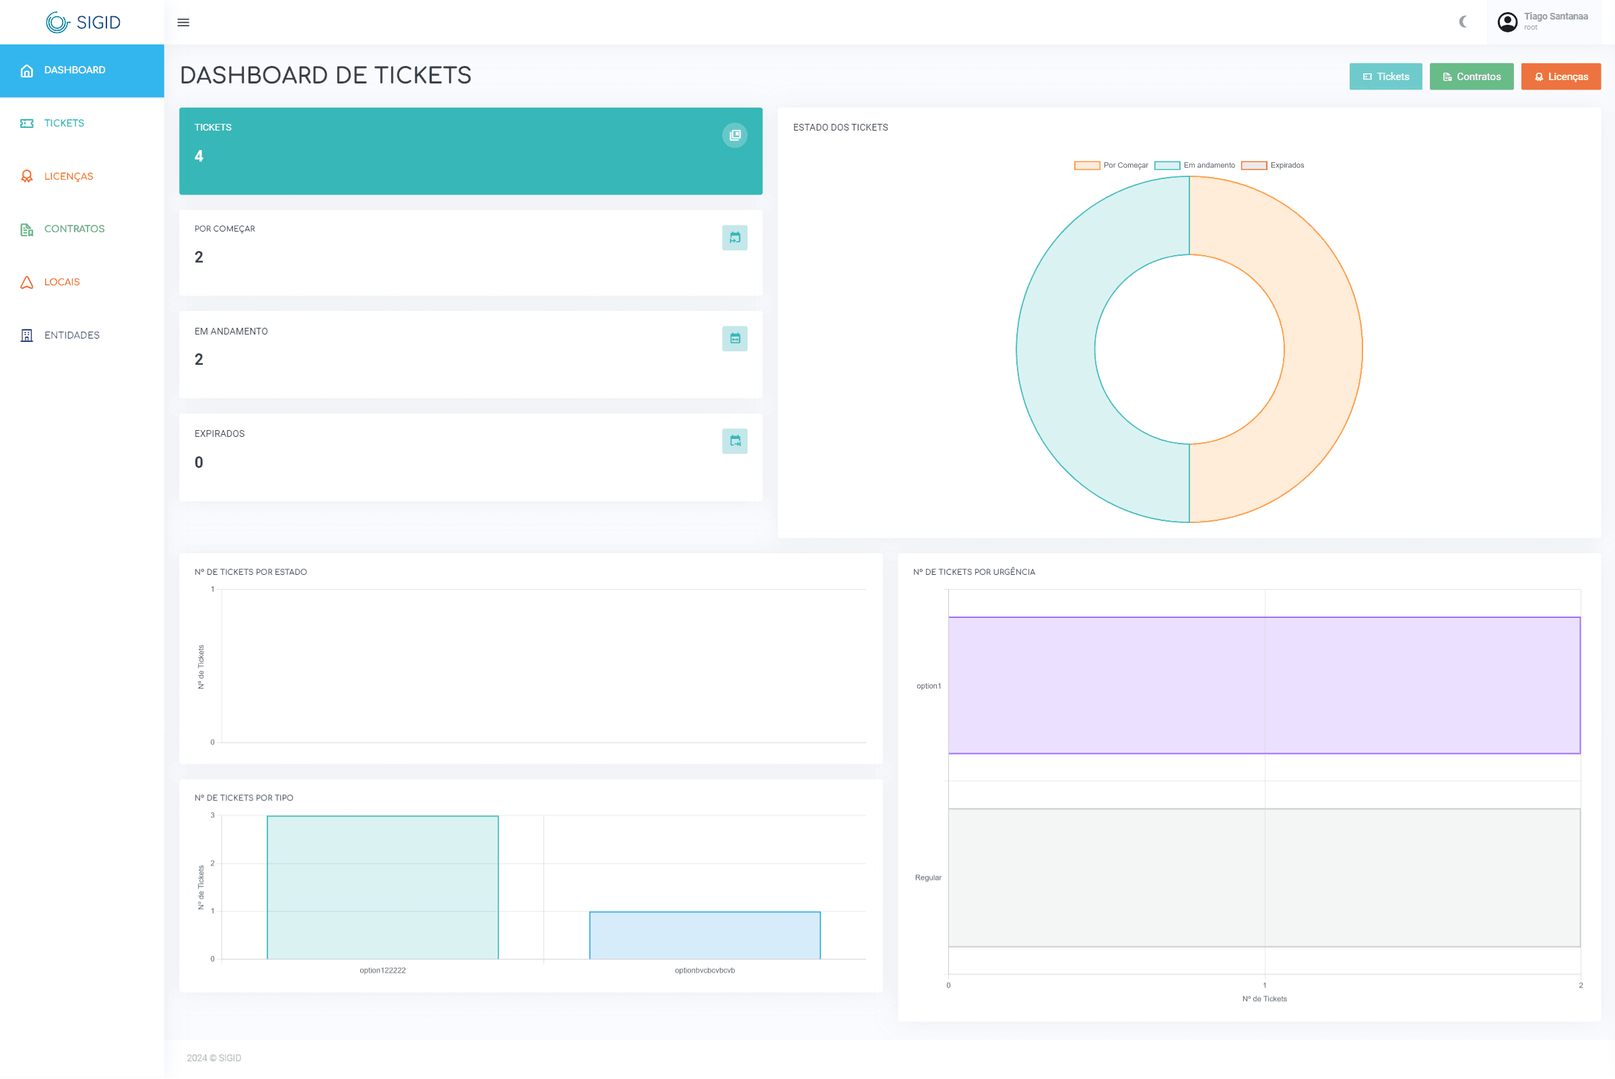1615x1079 pixels.
Task: Go to Tickets in sidebar
Action: click(x=64, y=123)
